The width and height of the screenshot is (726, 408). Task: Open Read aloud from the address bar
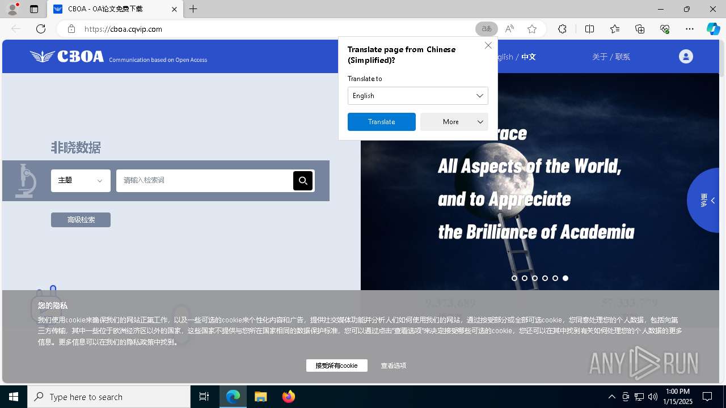pos(509,29)
